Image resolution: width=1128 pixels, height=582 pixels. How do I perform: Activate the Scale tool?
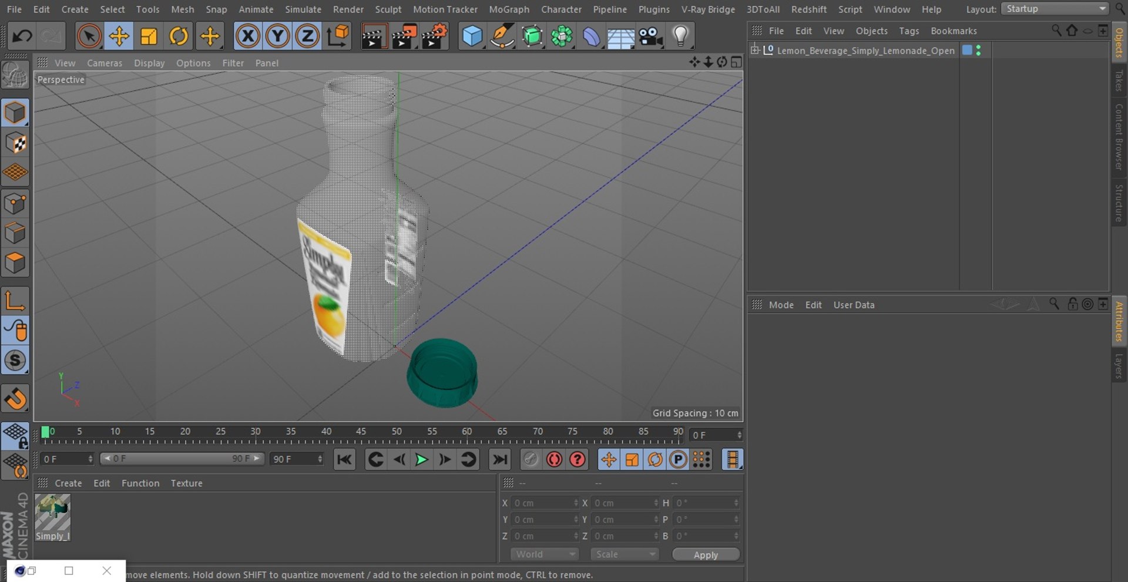coord(149,36)
